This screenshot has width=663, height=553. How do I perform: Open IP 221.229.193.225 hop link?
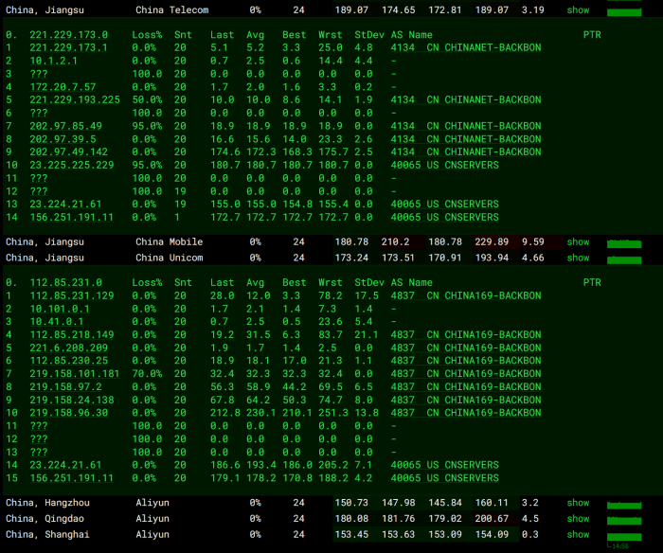pos(75,99)
